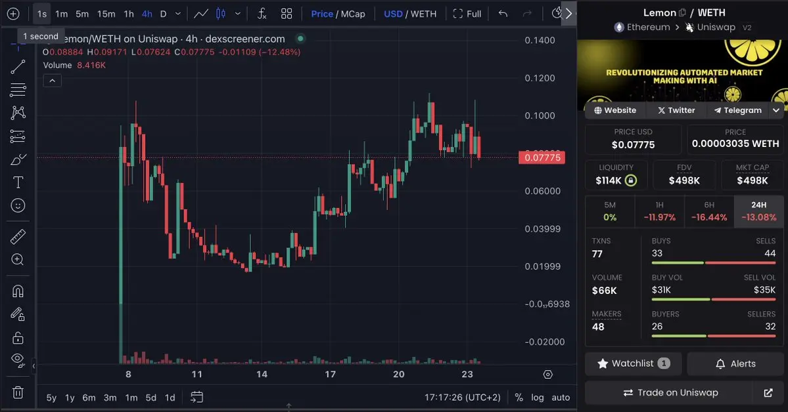Select the 1s timeframe
The width and height of the screenshot is (788, 412).
(x=42, y=14)
